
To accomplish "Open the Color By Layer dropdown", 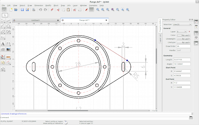I will click(x=184, y=35).
